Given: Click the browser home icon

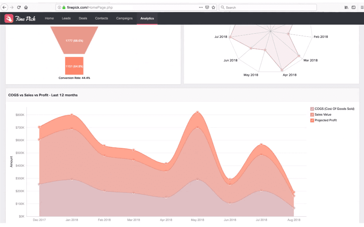Looking at the screenshot, I should coord(26,7).
